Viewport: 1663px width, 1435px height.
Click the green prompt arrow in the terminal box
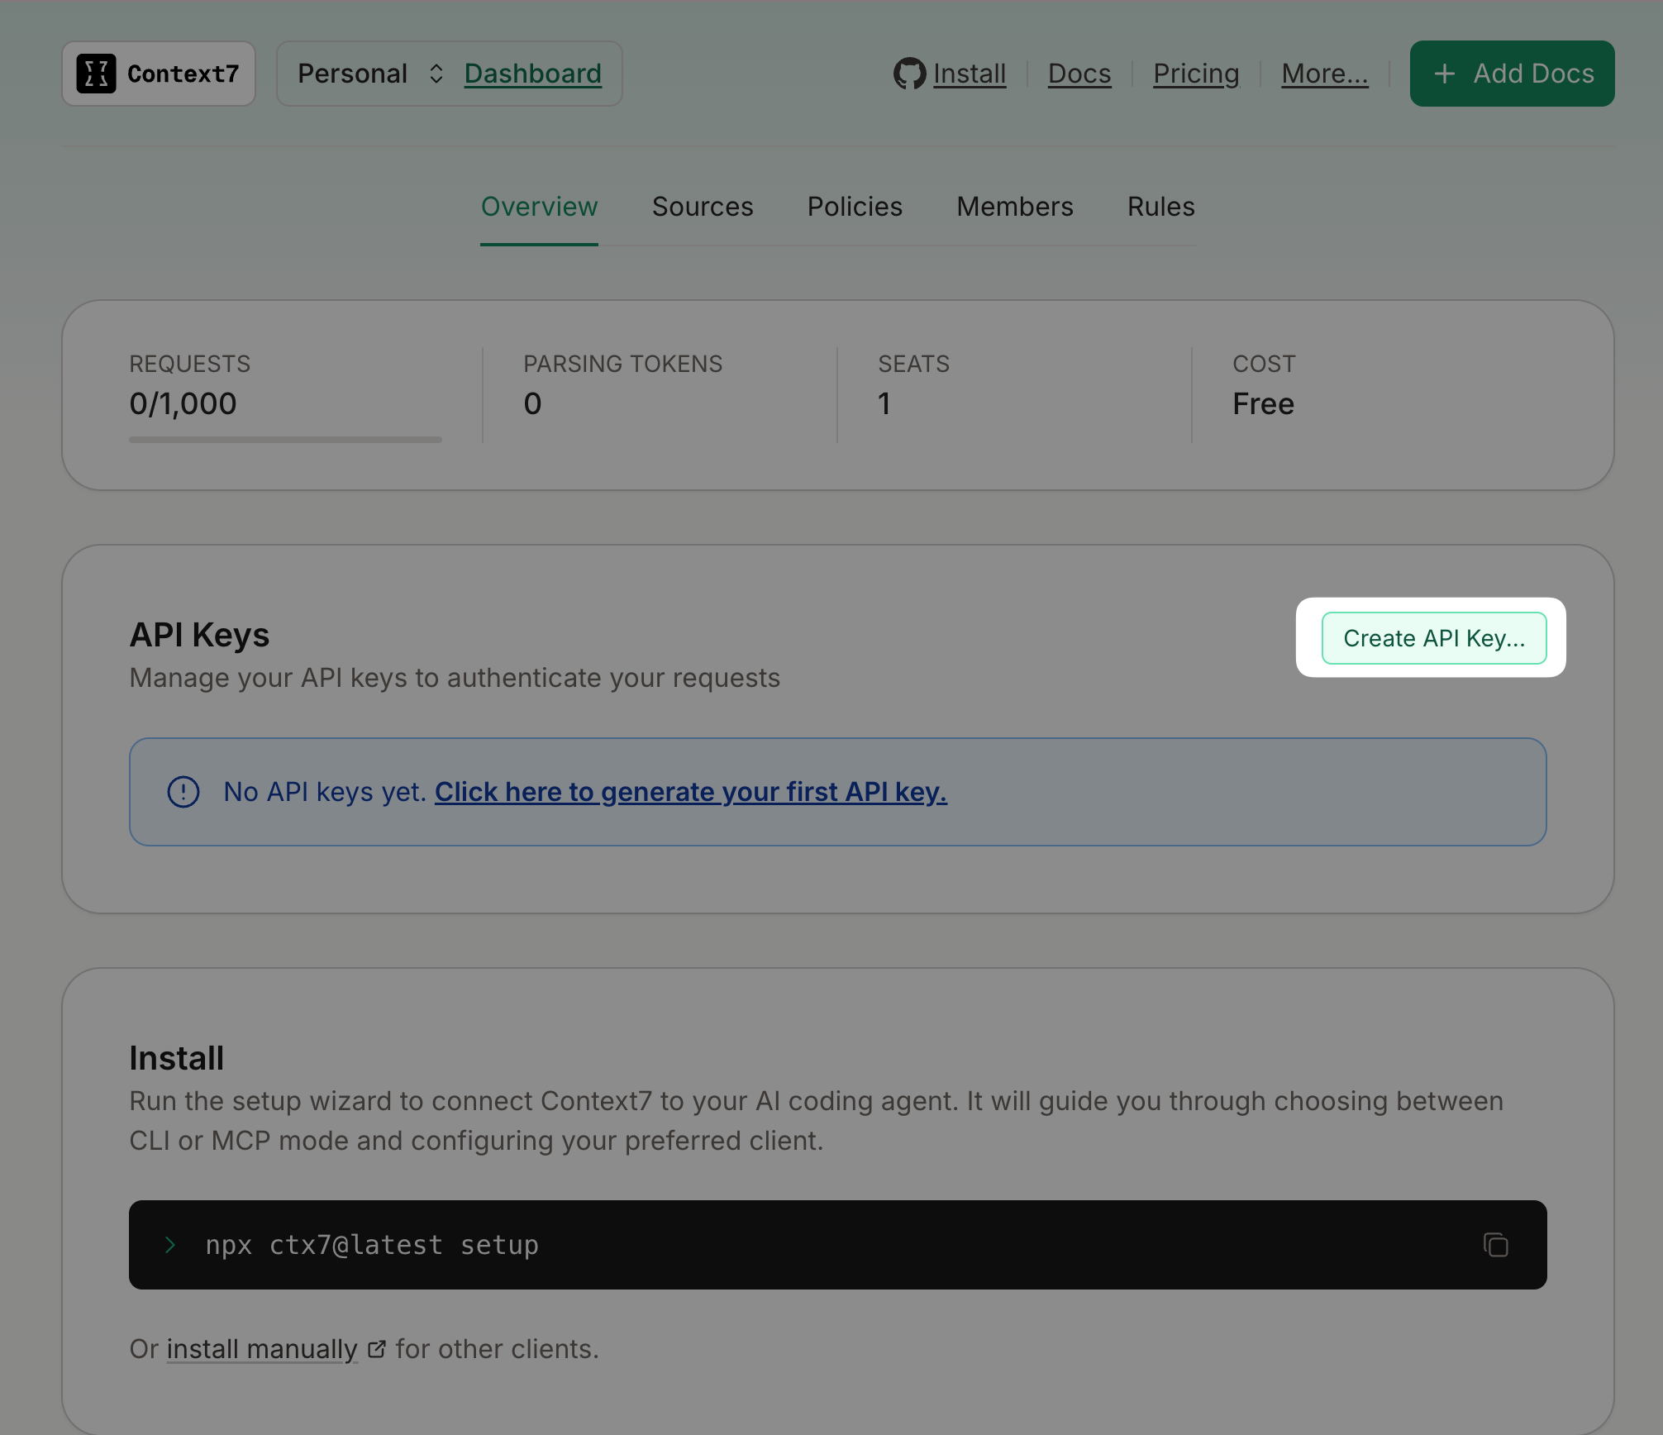point(171,1246)
